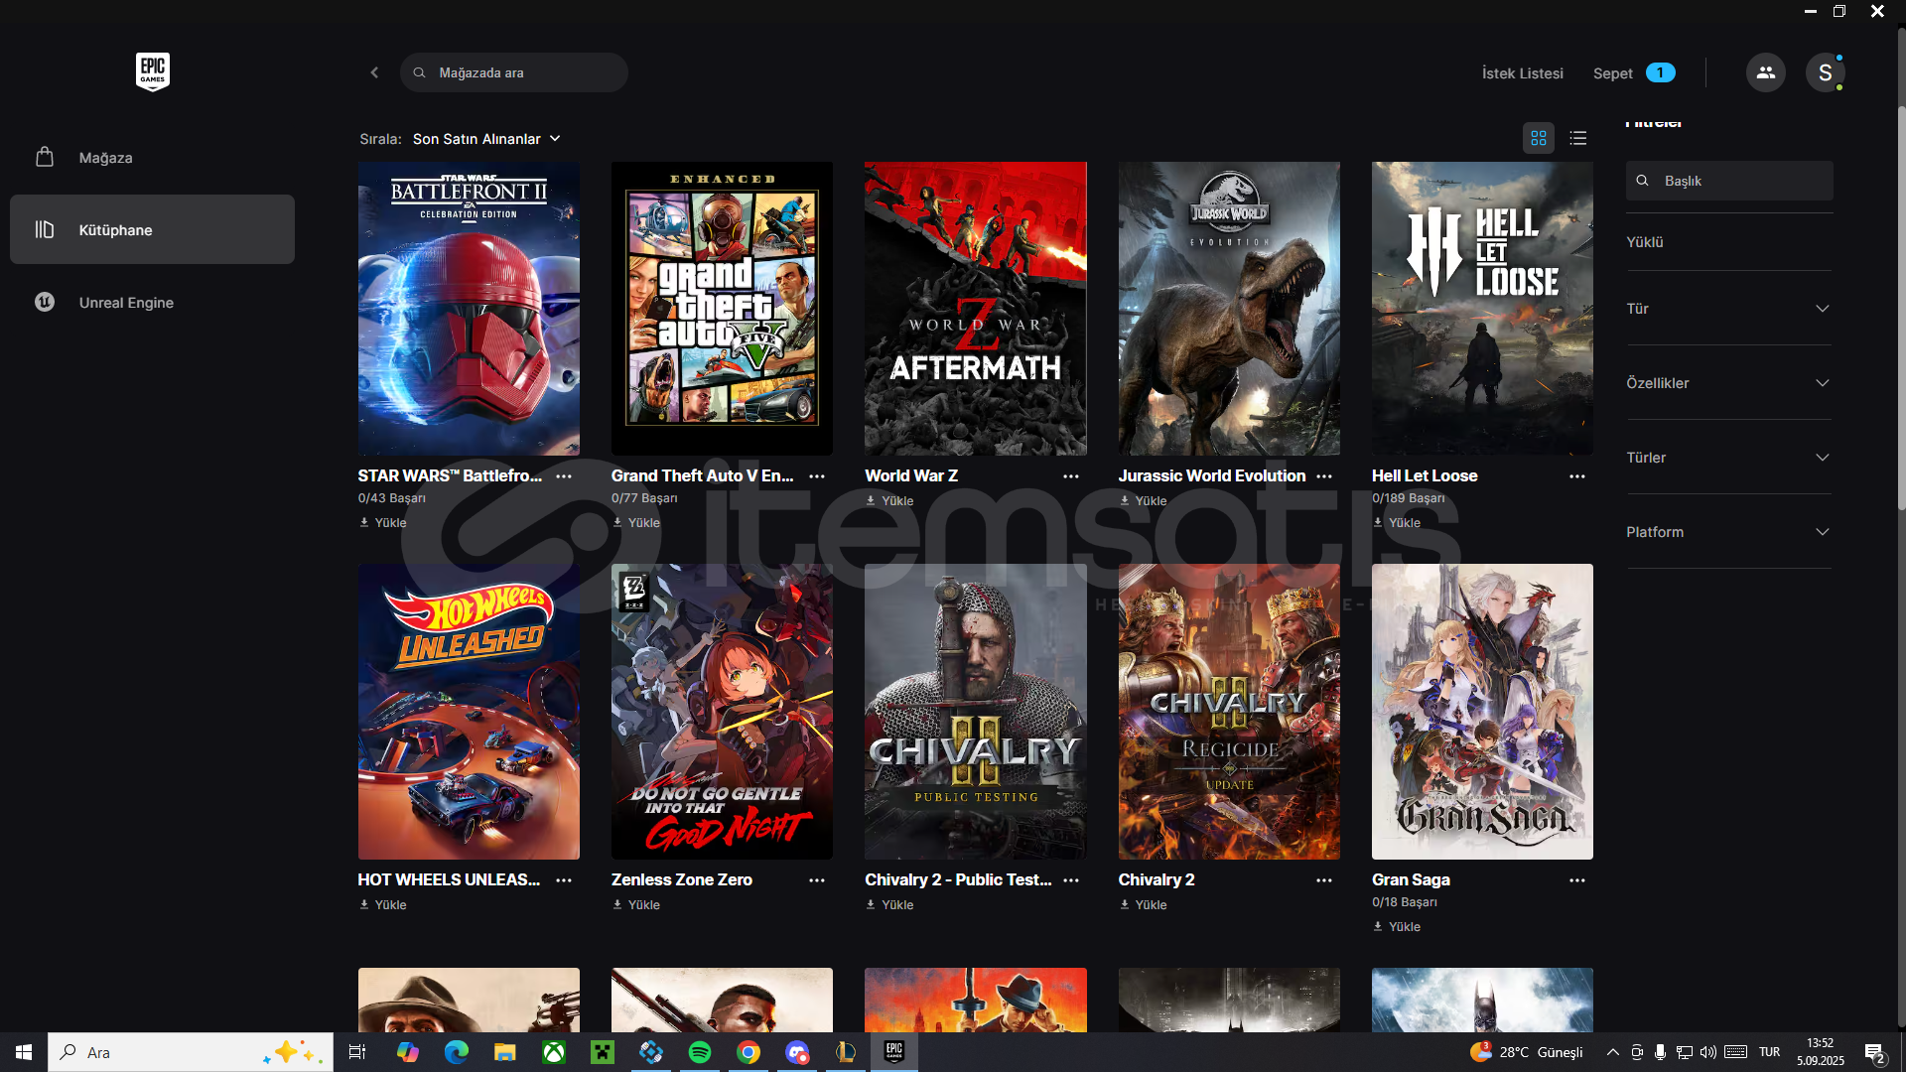The image size is (1906, 1072).
Task: Open options menu for World War Z
Action: tap(1071, 476)
